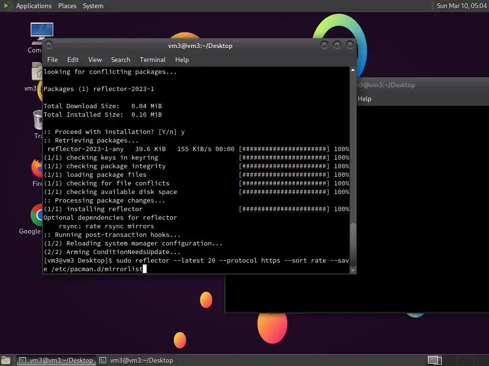Launch the Google Chrome desktop icon
This screenshot has width=489, height=366.
click(31, 219)
